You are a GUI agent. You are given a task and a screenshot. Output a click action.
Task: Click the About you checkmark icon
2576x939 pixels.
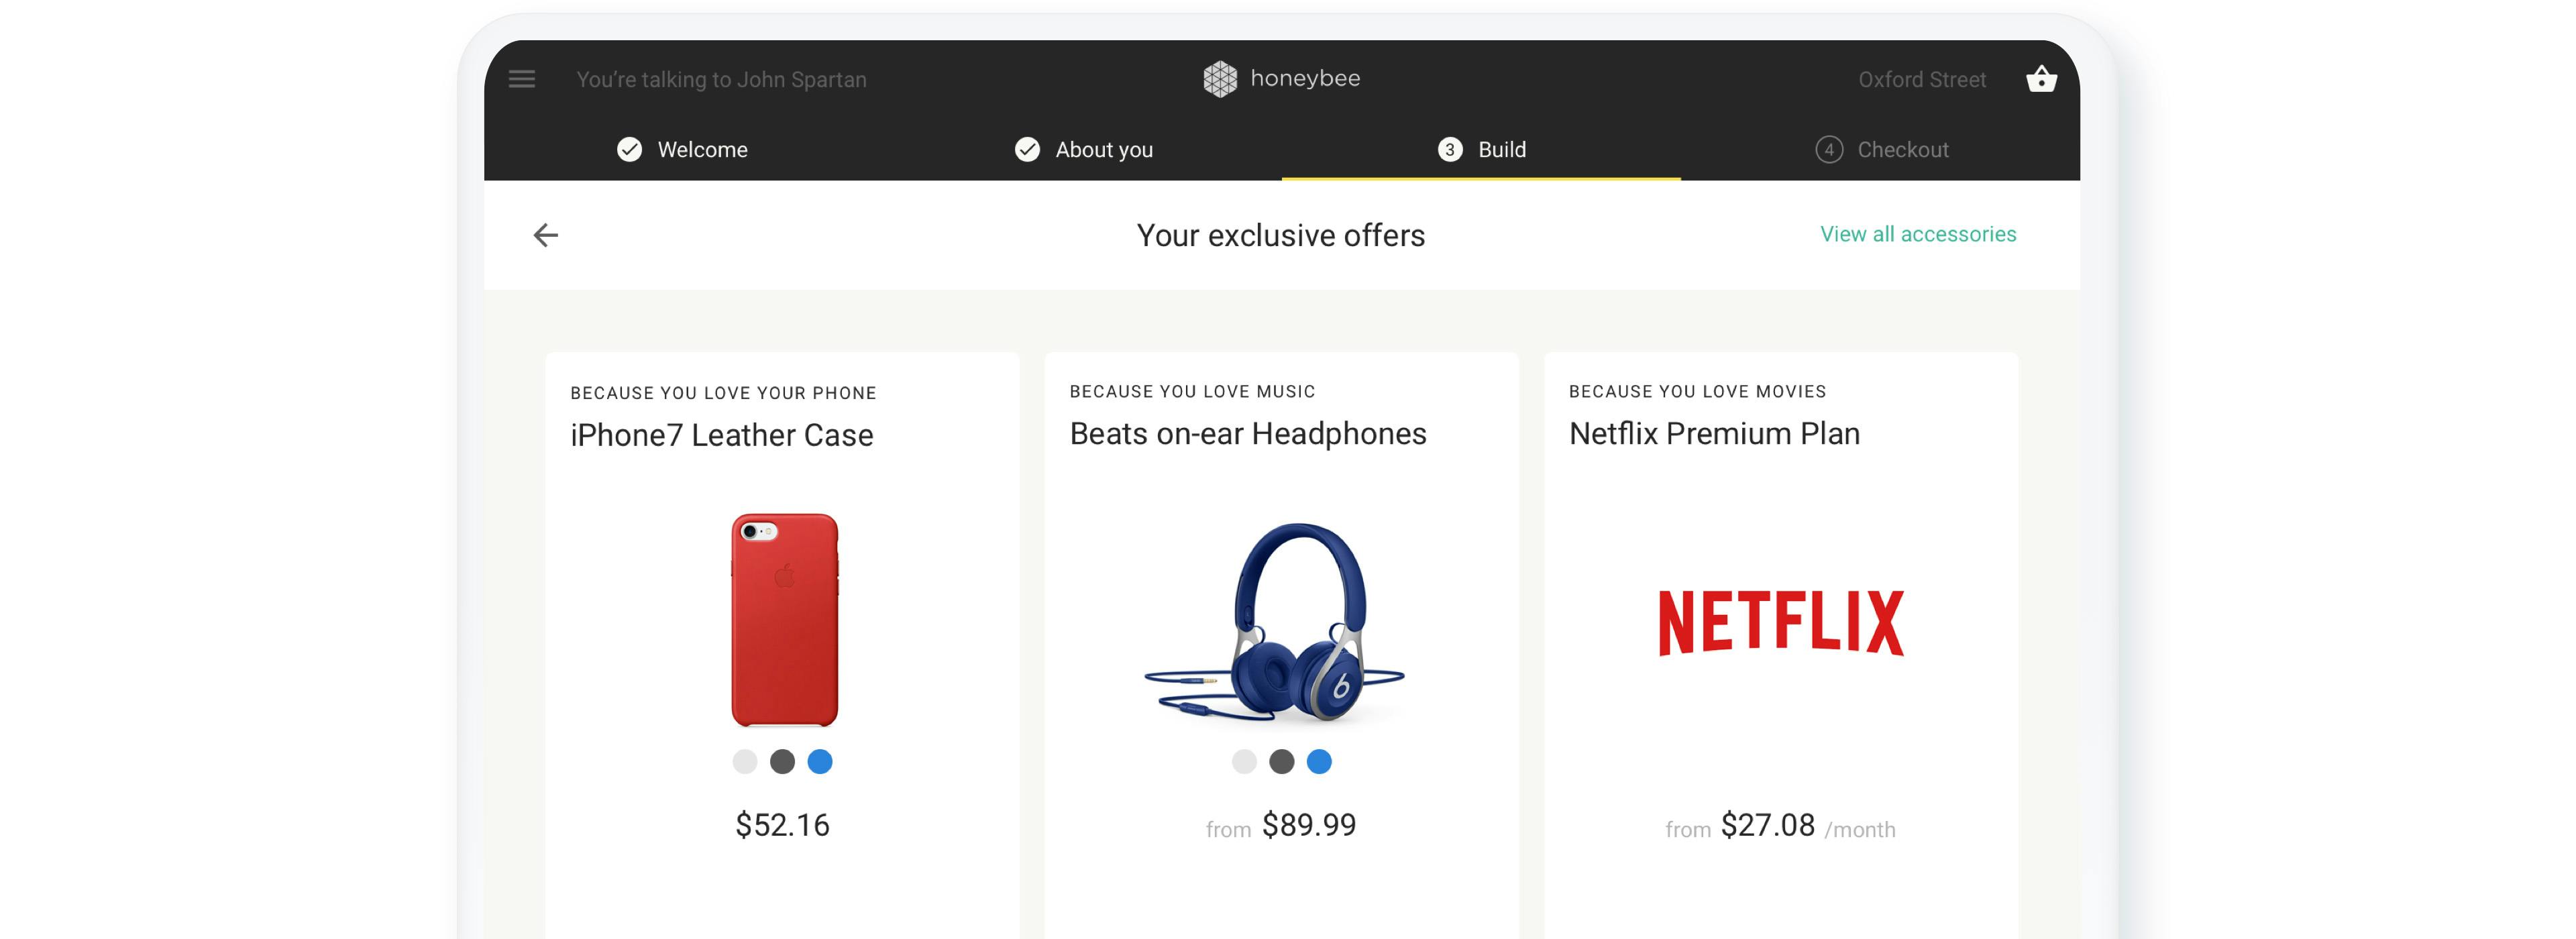[x=1027, y=150]
